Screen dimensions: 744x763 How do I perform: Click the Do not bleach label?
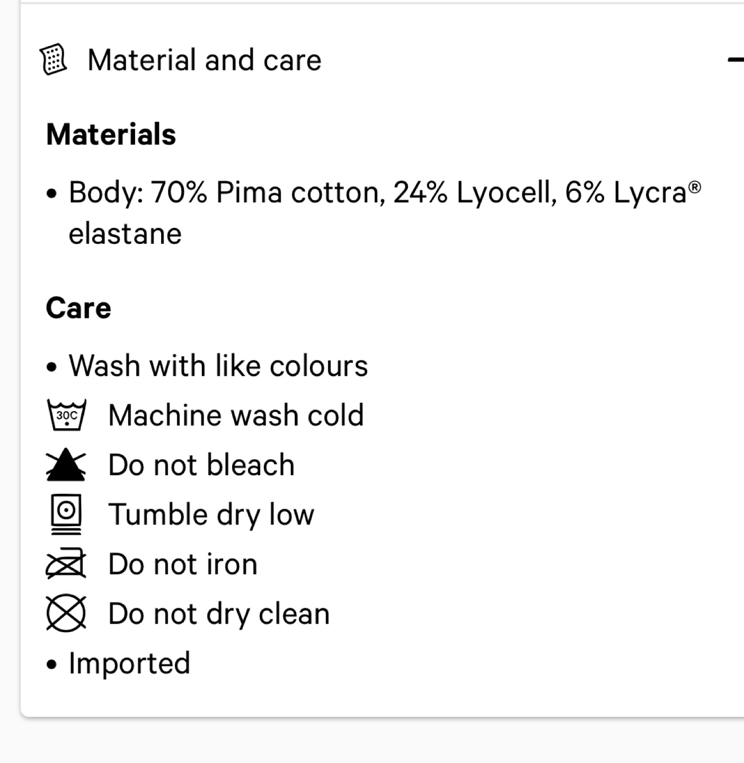201,465
